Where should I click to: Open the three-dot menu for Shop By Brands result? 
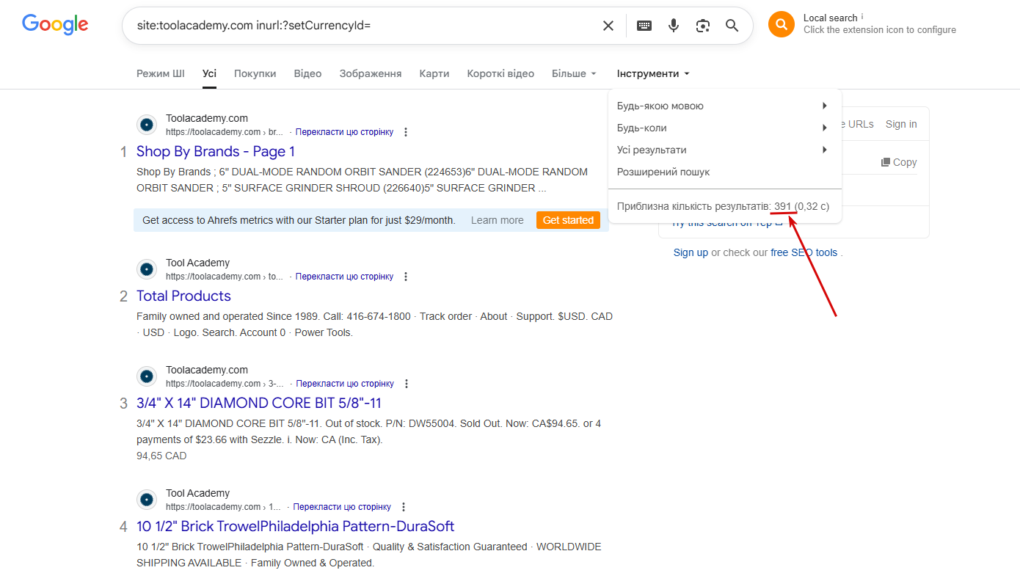tap(406, 132)
